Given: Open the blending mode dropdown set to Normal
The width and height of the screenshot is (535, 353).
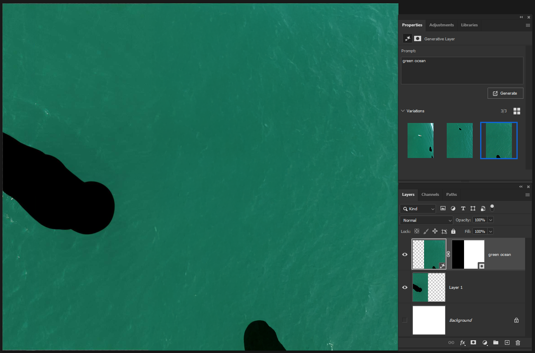Looking at the screenshot, I should [426, 220].
